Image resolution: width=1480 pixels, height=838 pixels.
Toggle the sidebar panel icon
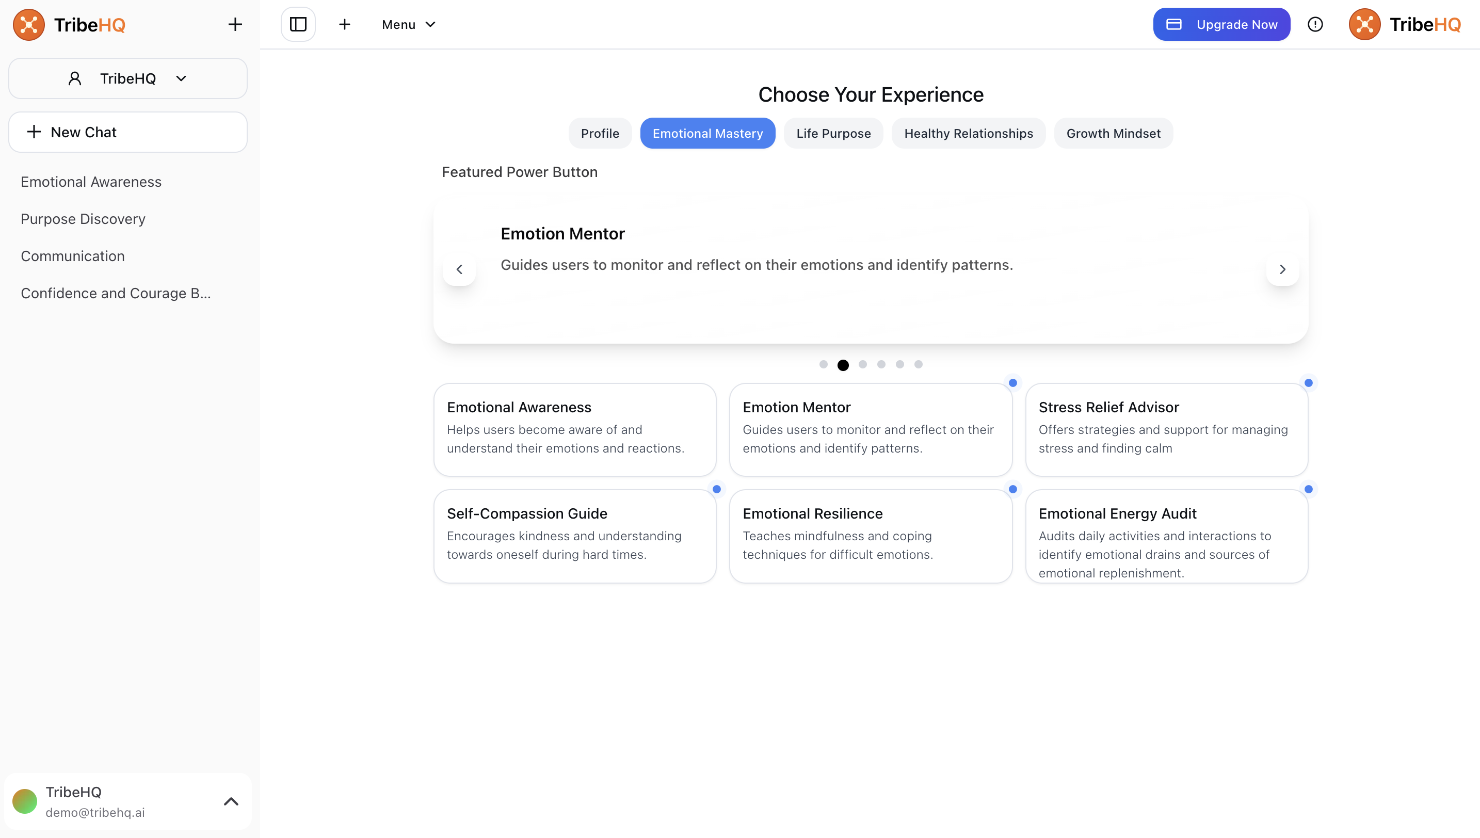point(298,24)
